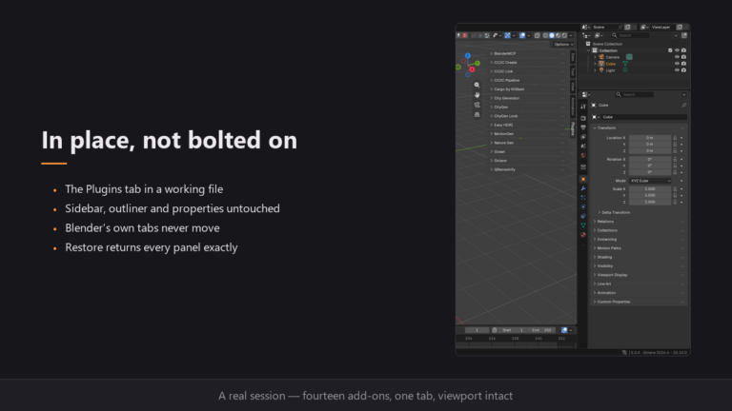Toggle X-ray view in viewport header

pyautogui.click(x=538, y=35)
